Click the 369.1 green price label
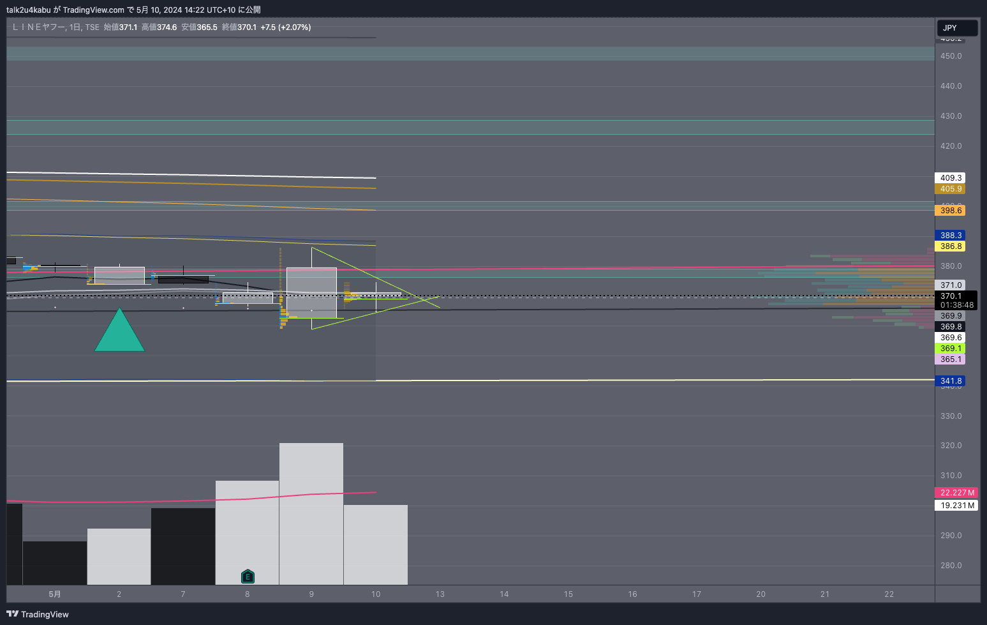The image size is (987, 625). pyautogui.click(x=950, y=349)
